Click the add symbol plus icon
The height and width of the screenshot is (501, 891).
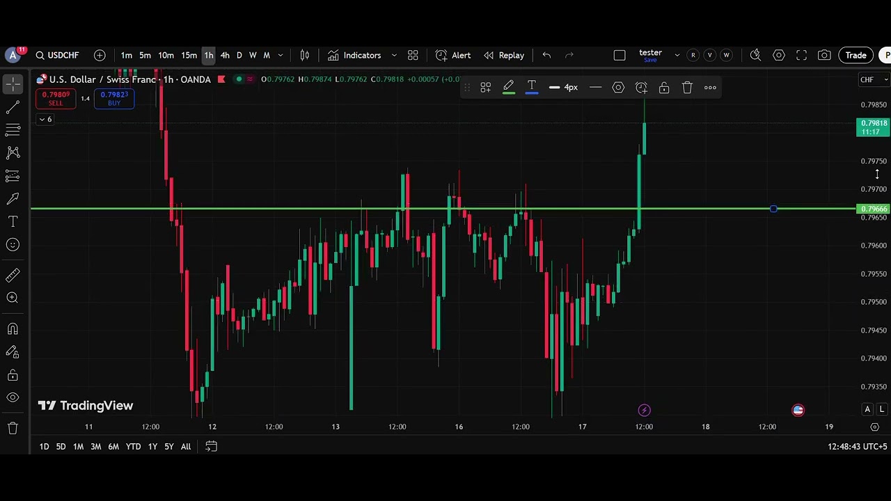tap(100, 56)
